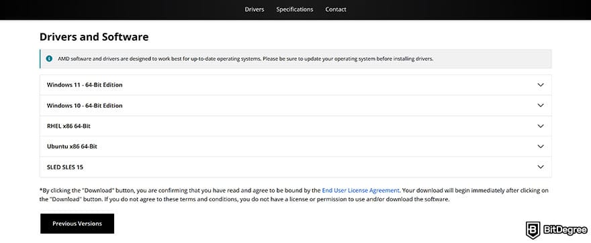Screen dimensions: 591x243
Task: Click the Previous Versions button
Action: click(x=77, y=224)
